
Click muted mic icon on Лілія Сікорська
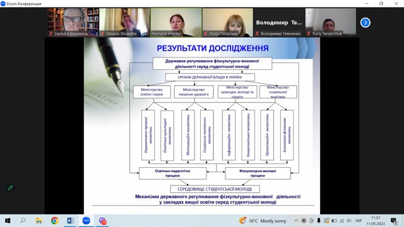tap(206, 33)
